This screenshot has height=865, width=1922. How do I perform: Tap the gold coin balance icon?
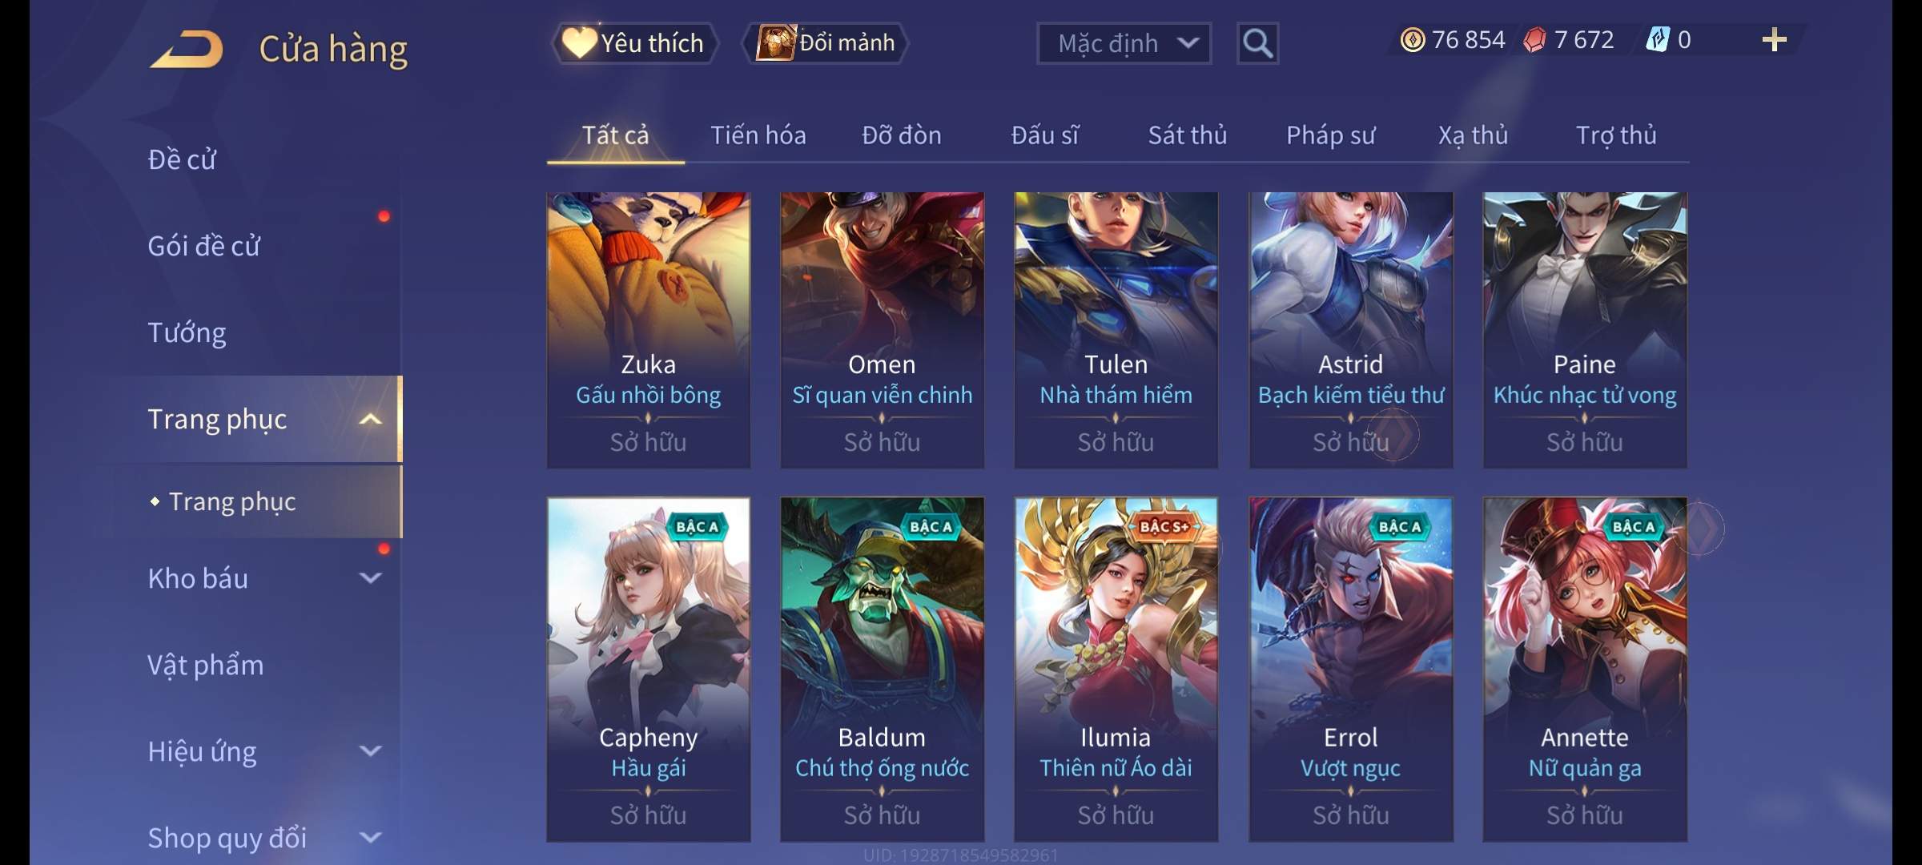[1413, 40]
